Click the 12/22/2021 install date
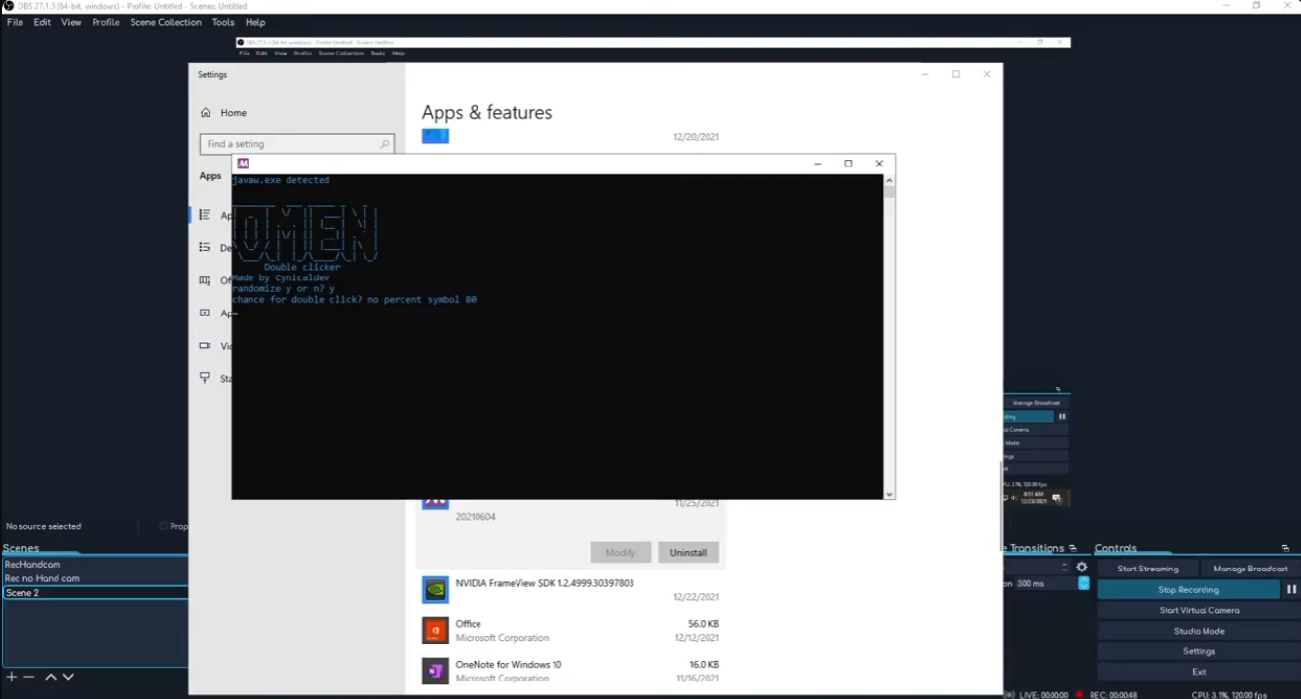1301x699 pixels. (x=696, y=597)
